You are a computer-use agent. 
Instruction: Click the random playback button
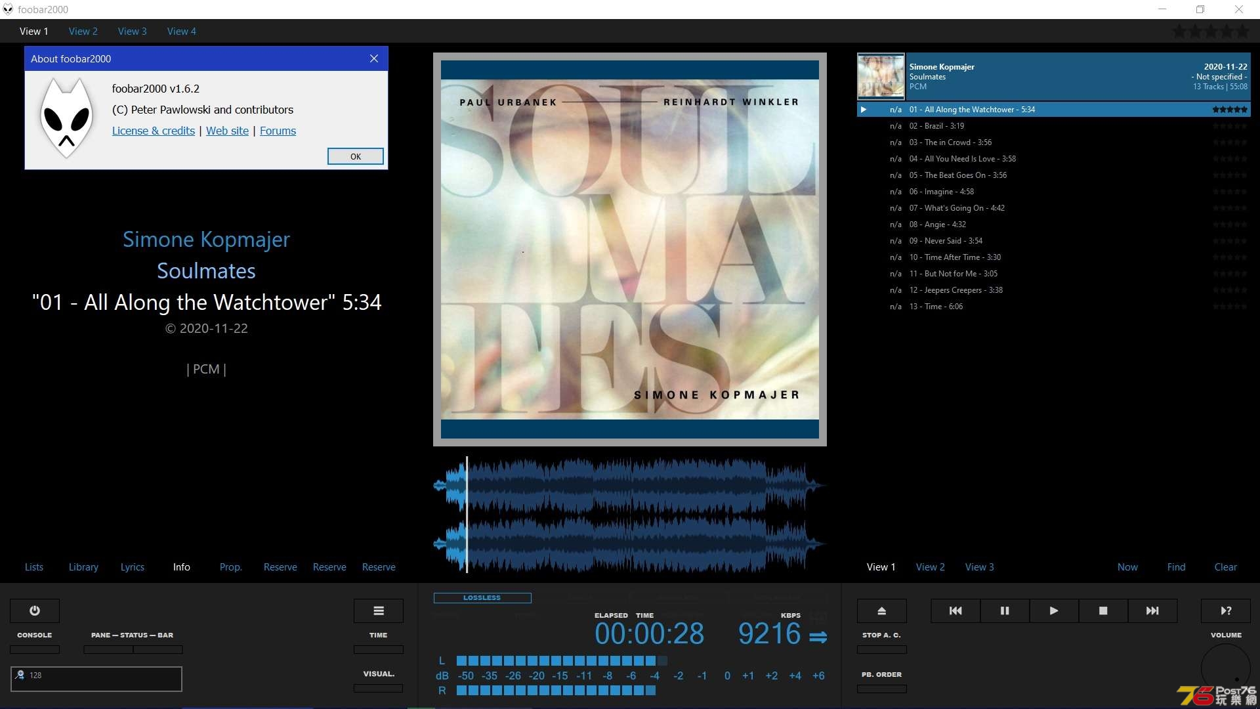click(1226, 611)
